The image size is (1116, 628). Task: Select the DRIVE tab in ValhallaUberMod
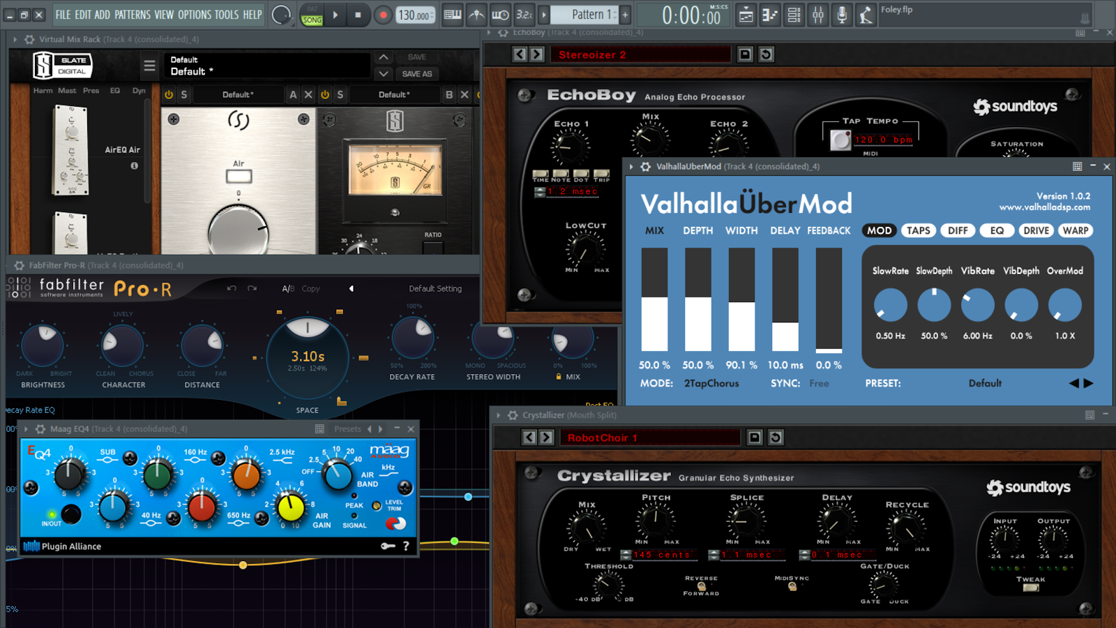(x=1036, y=231)
